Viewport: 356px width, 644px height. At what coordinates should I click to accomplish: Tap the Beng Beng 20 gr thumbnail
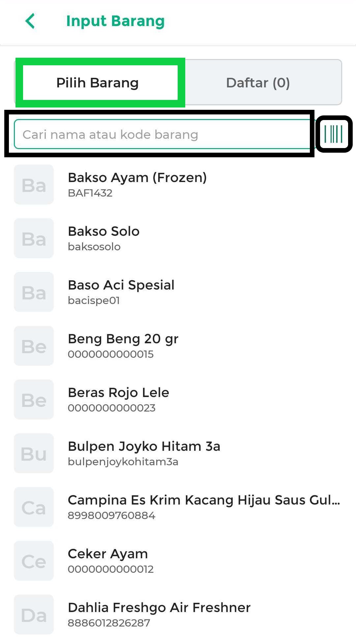pos(34,346)
